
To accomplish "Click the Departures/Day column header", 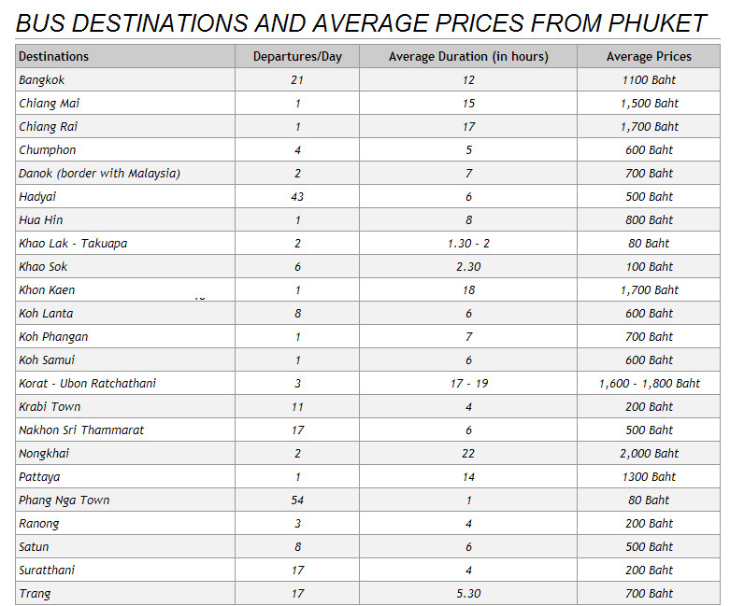I will pos(297,56).
